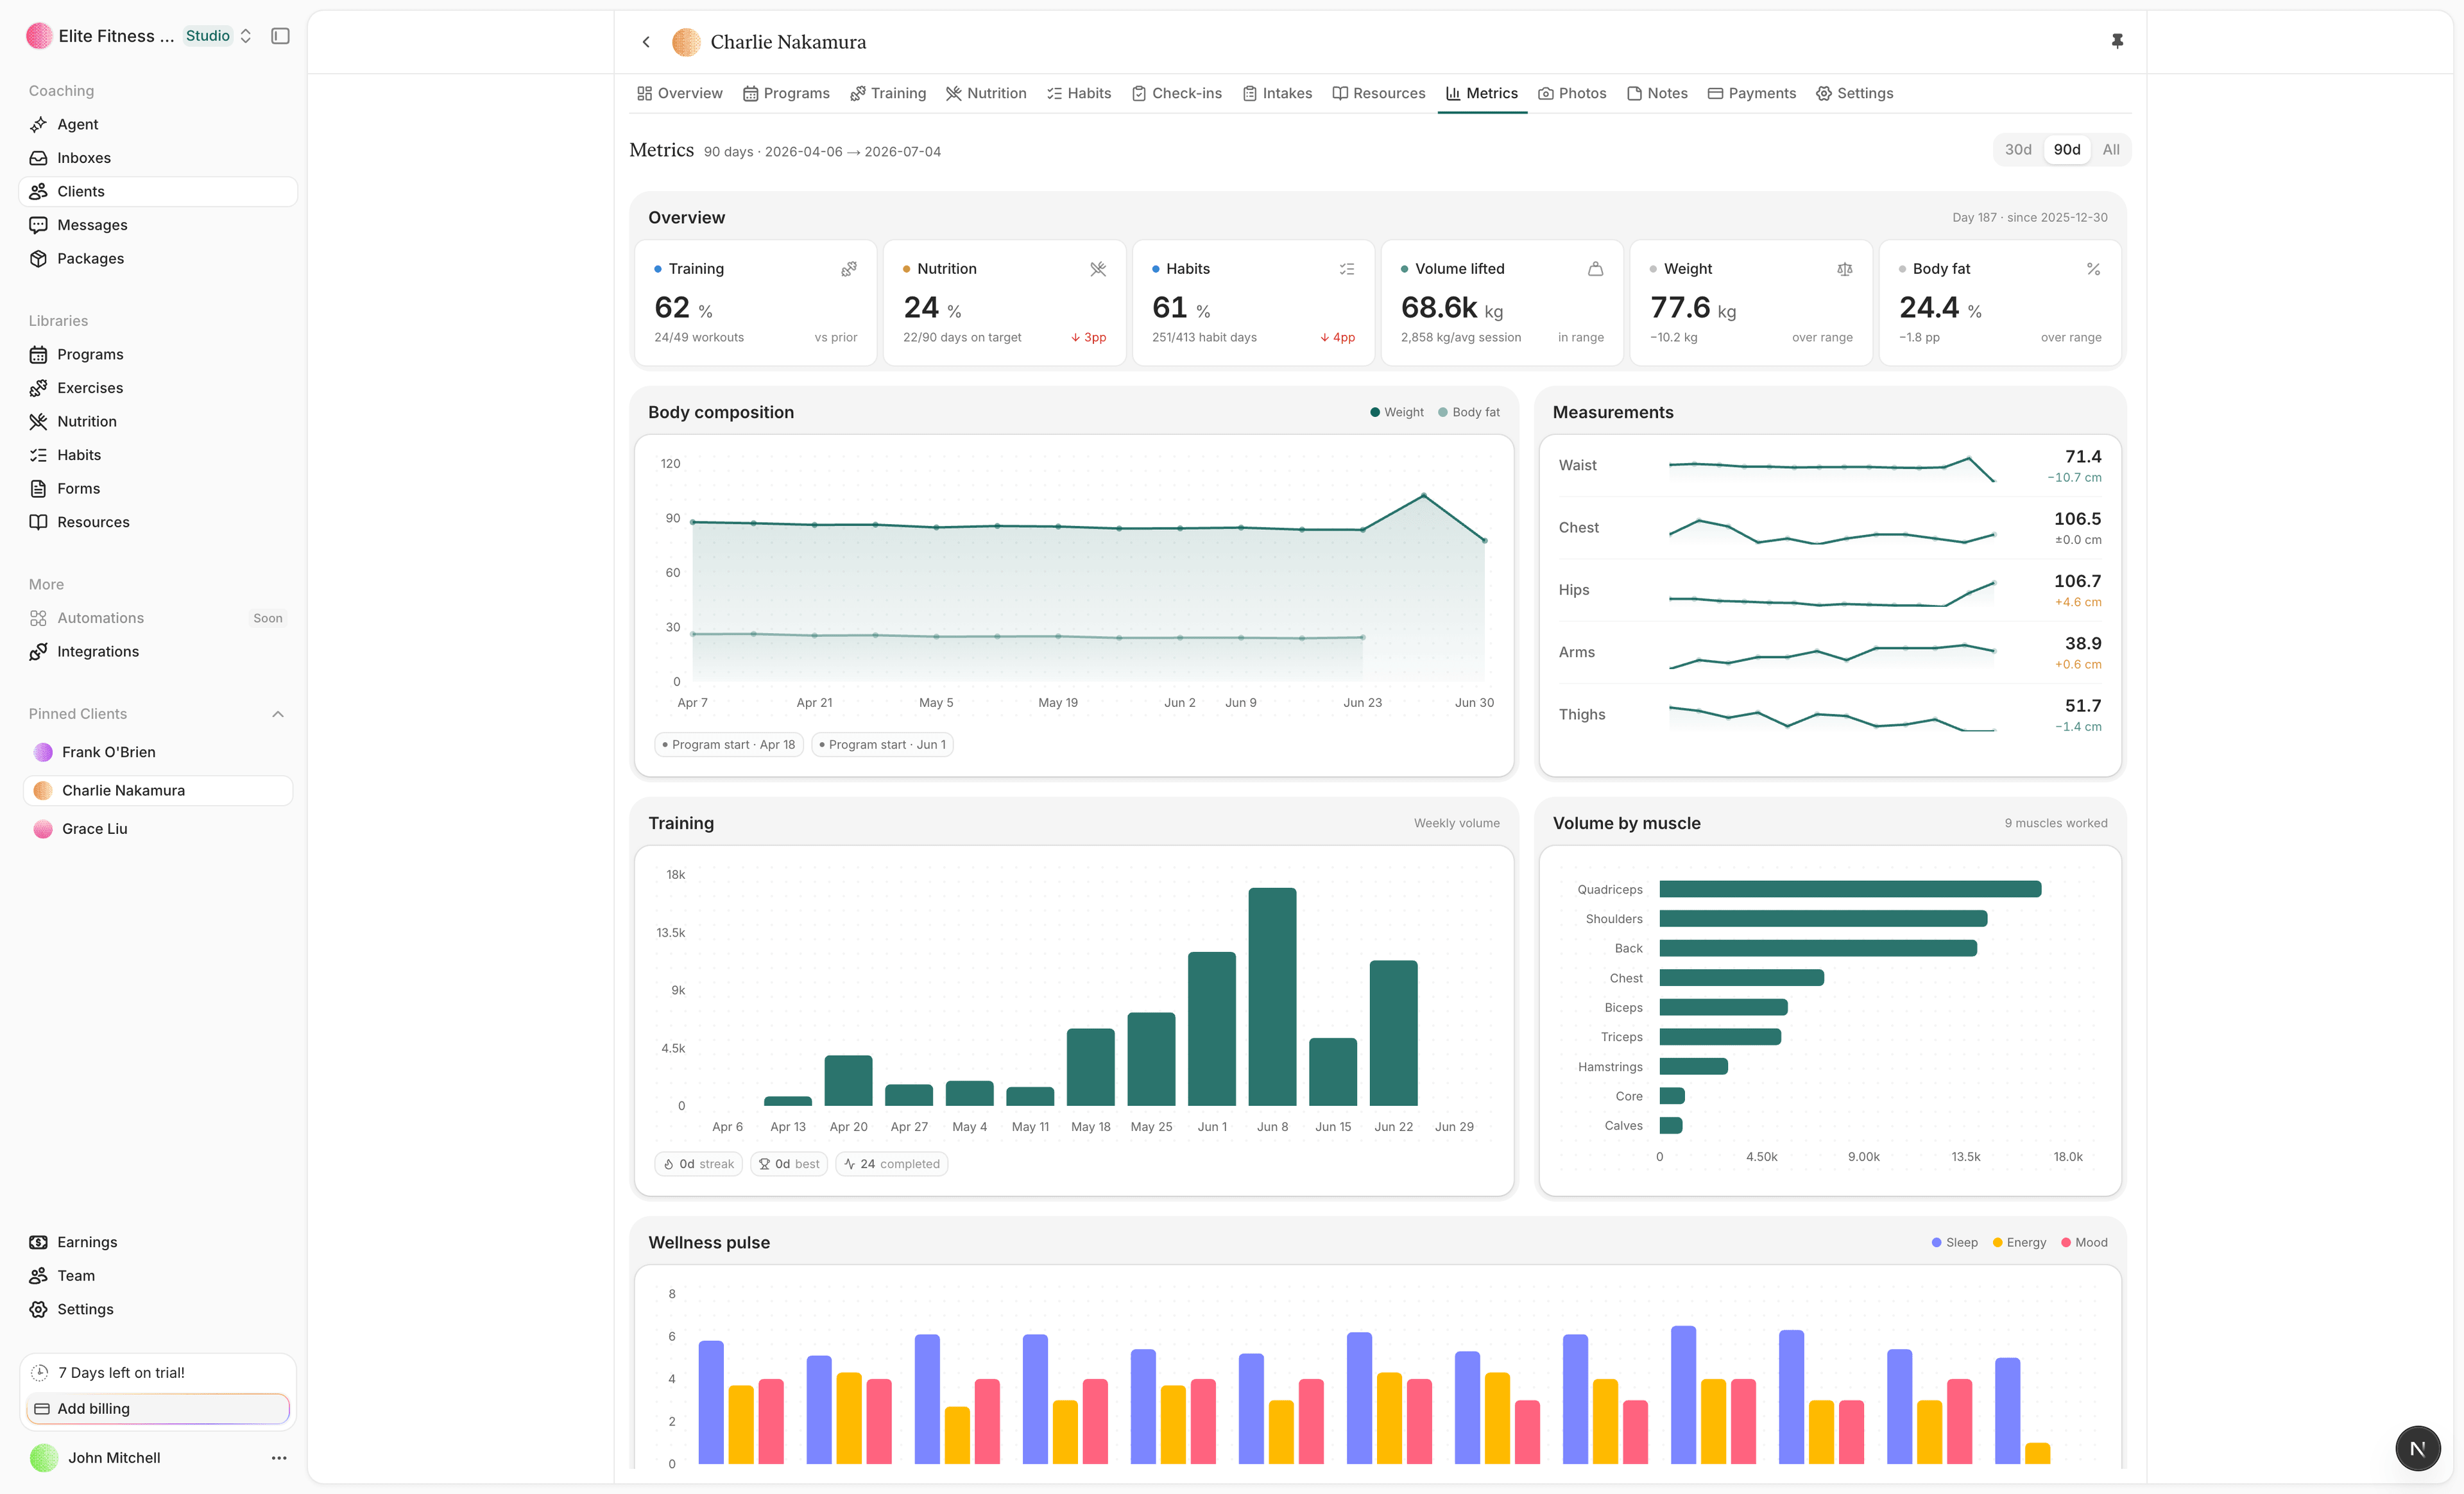Click the Weight card scale icon
Viewport: 2464px width, 1494px height.
[x=1845, y=269]
